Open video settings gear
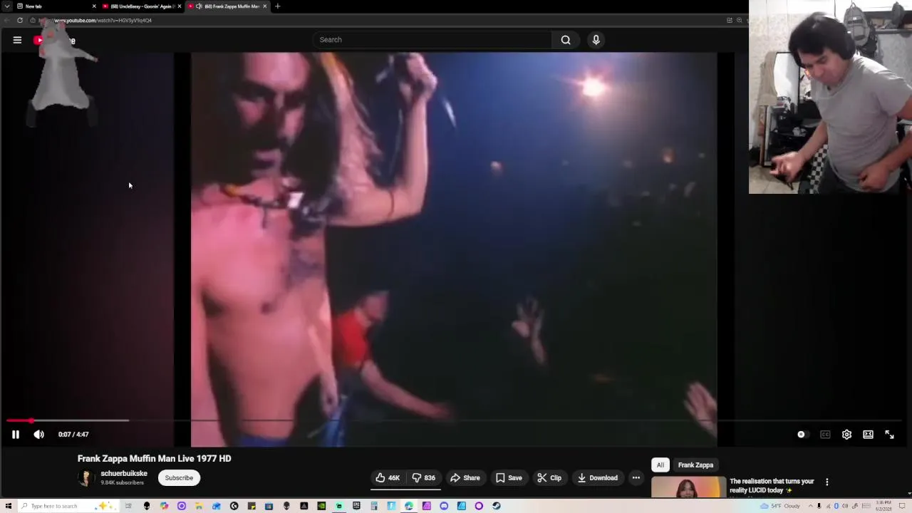The image size is (912, 513). pos(846,434)
